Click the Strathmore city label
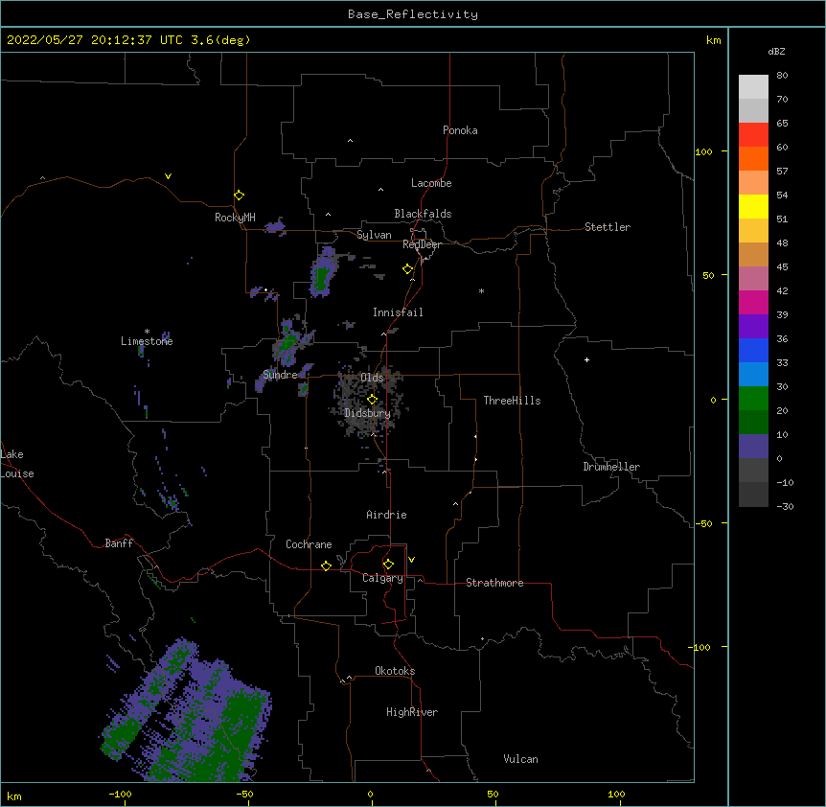Viewport: 826px width, 807px height. 494,583
